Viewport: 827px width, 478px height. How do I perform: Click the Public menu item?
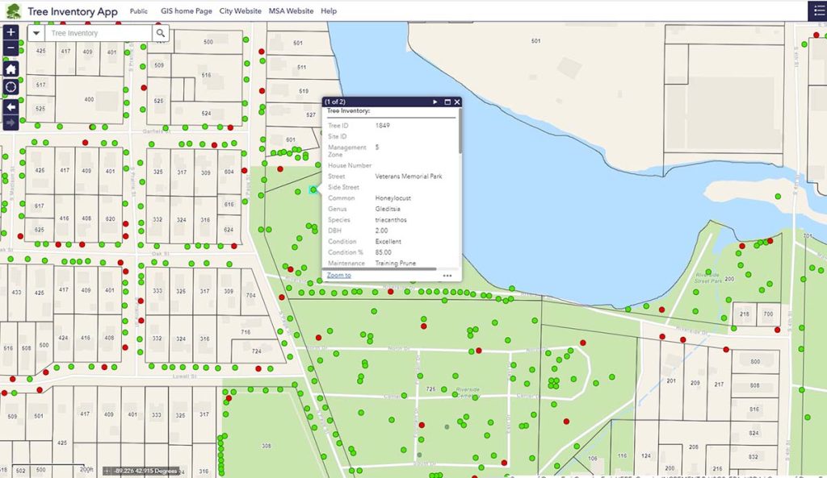point(137,11)
